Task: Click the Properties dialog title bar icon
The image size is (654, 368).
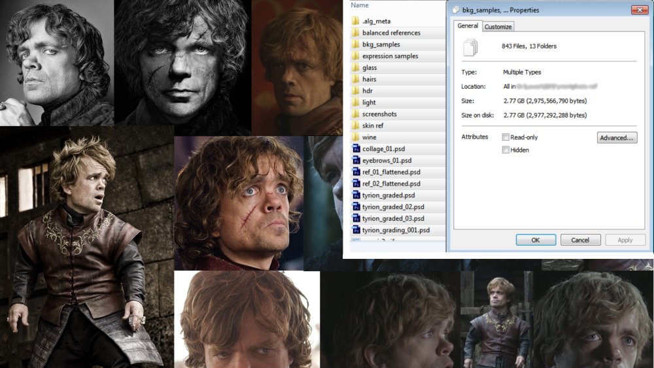Action: pyautogui.click(x=456, y=10)
